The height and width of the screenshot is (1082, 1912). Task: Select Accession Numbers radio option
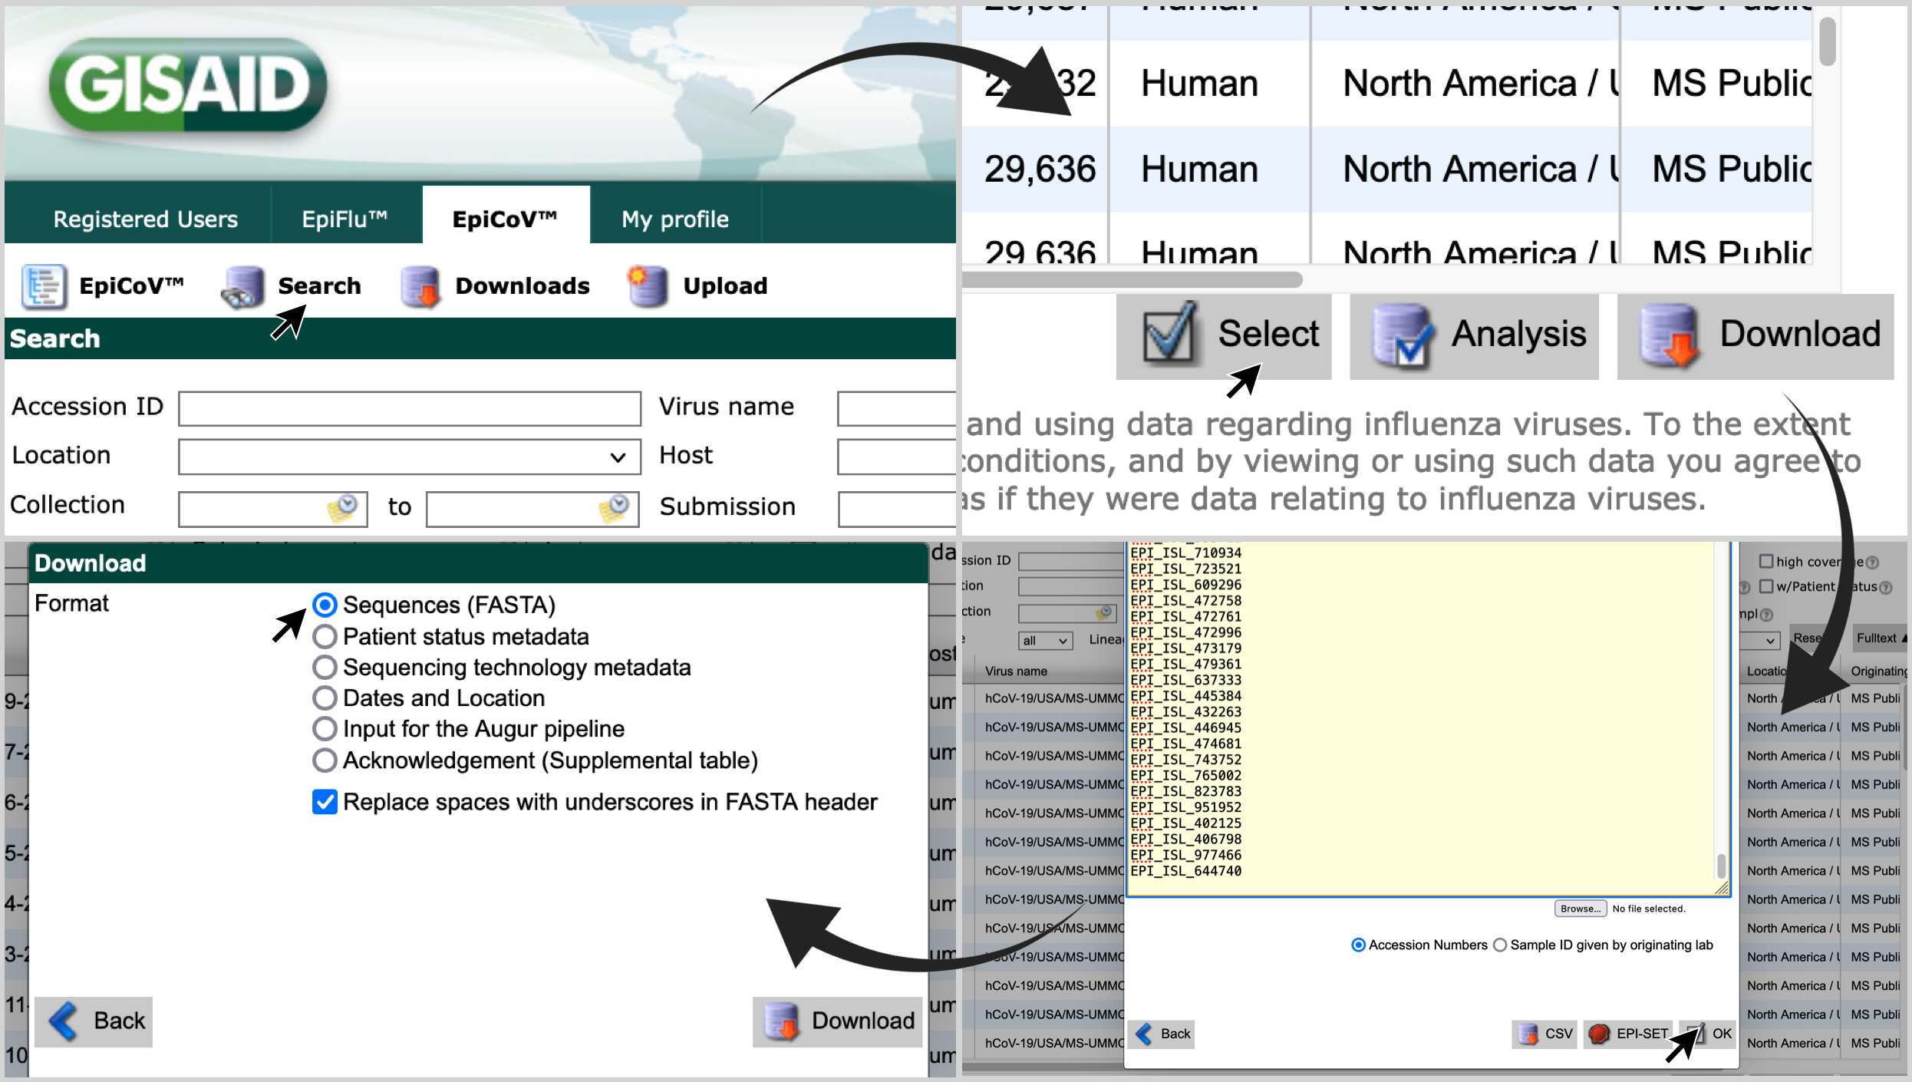click(1357, 945)
